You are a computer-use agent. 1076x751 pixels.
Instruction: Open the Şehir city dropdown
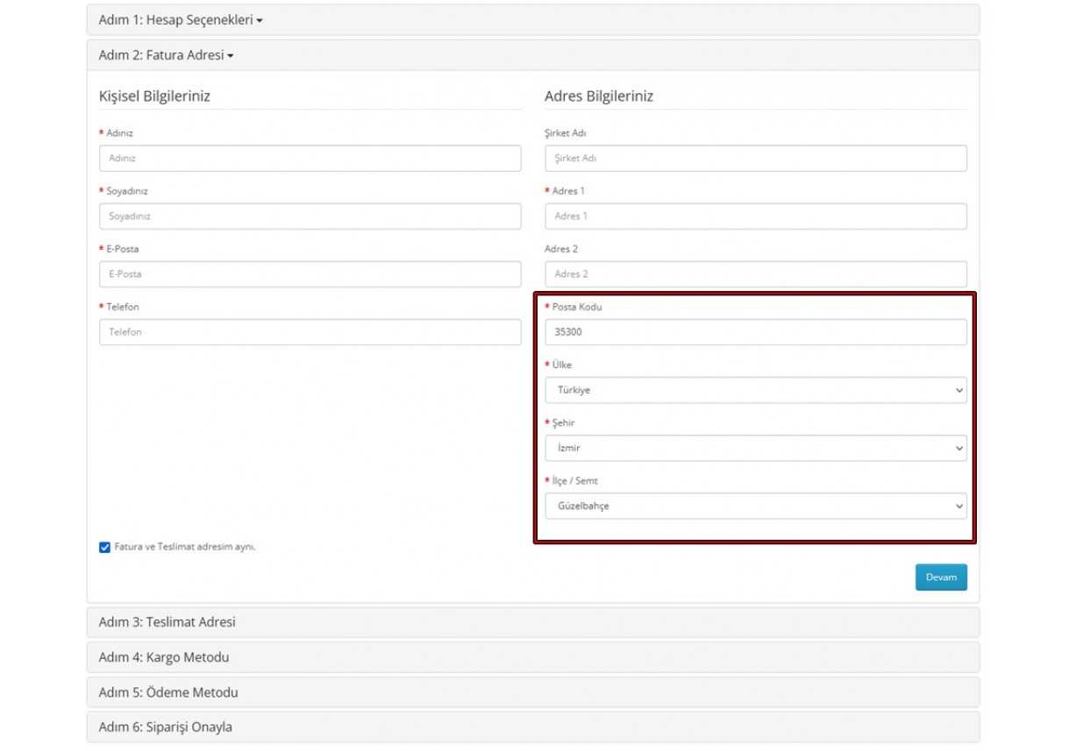click(x=754, y=448)
